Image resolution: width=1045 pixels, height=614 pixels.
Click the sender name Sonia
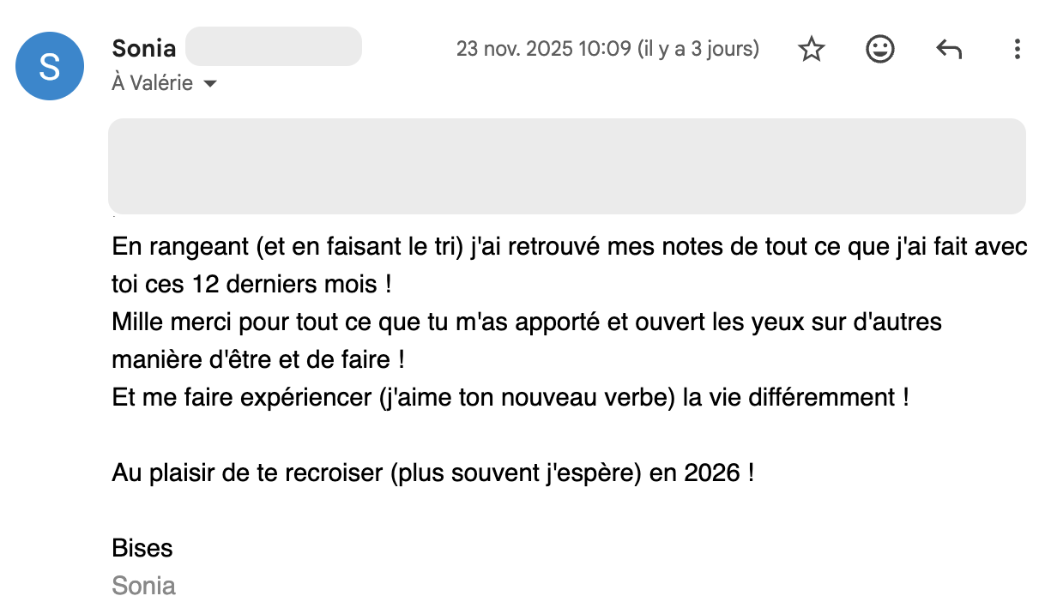tap(144, 48)
